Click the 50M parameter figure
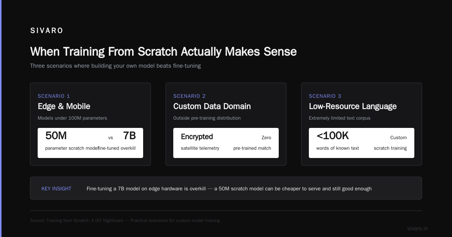This screenshot has width=452, height=237. click(56, 136)
